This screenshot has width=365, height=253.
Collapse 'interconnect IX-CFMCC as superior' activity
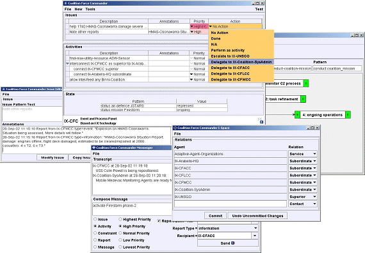[67, 63]
